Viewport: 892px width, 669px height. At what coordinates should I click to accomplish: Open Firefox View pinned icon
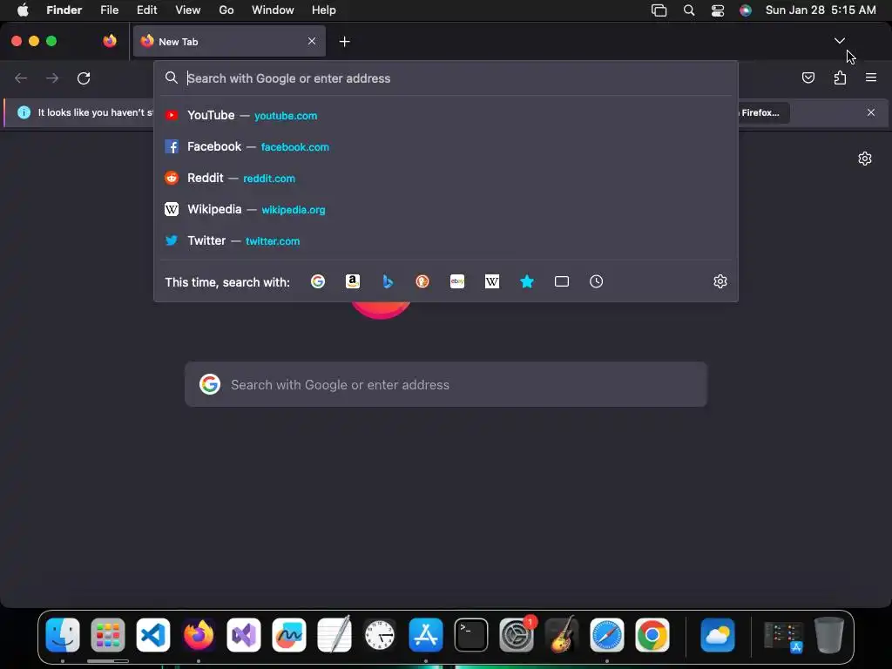(110, 41)
